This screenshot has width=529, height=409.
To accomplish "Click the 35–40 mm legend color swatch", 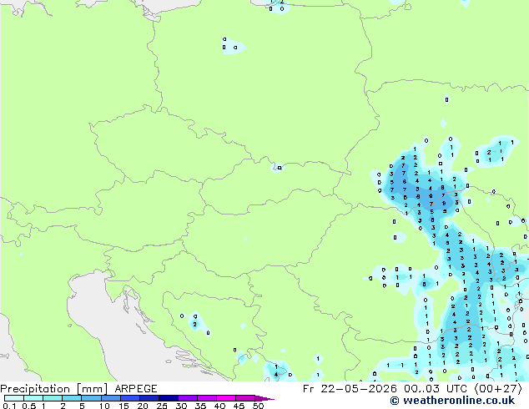I will 206,398.
